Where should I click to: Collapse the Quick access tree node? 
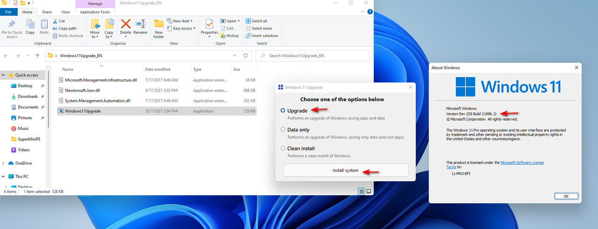pos(4,75)
